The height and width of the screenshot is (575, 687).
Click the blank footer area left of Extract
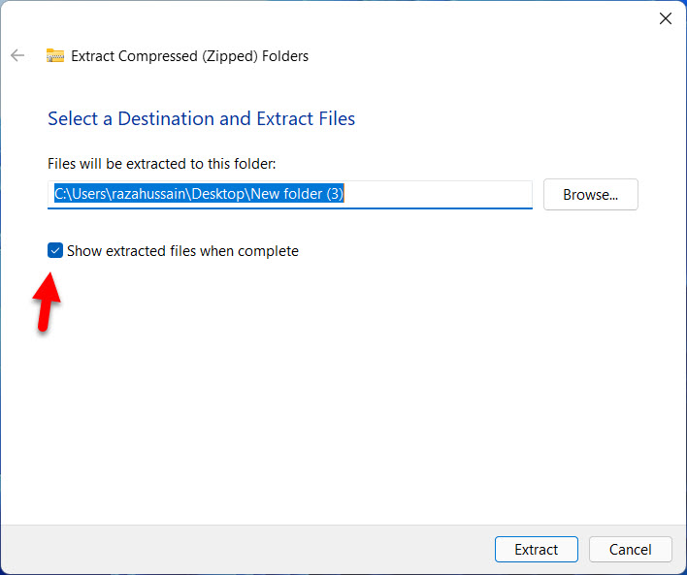coord(243,549)
